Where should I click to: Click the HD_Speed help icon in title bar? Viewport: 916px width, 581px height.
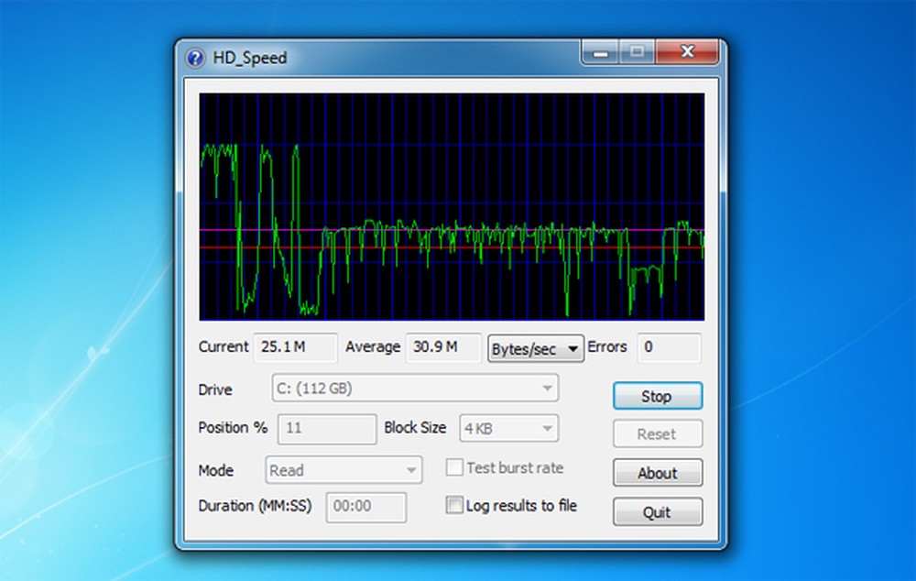[194, 58]
